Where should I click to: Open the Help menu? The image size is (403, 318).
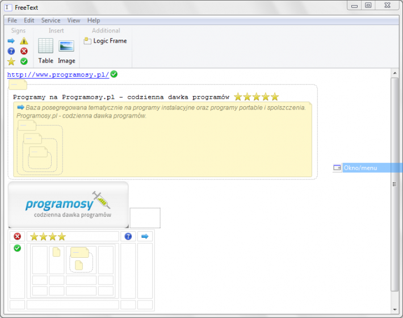point(94,20)
